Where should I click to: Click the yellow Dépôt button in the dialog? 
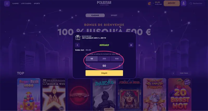point(104,73)
